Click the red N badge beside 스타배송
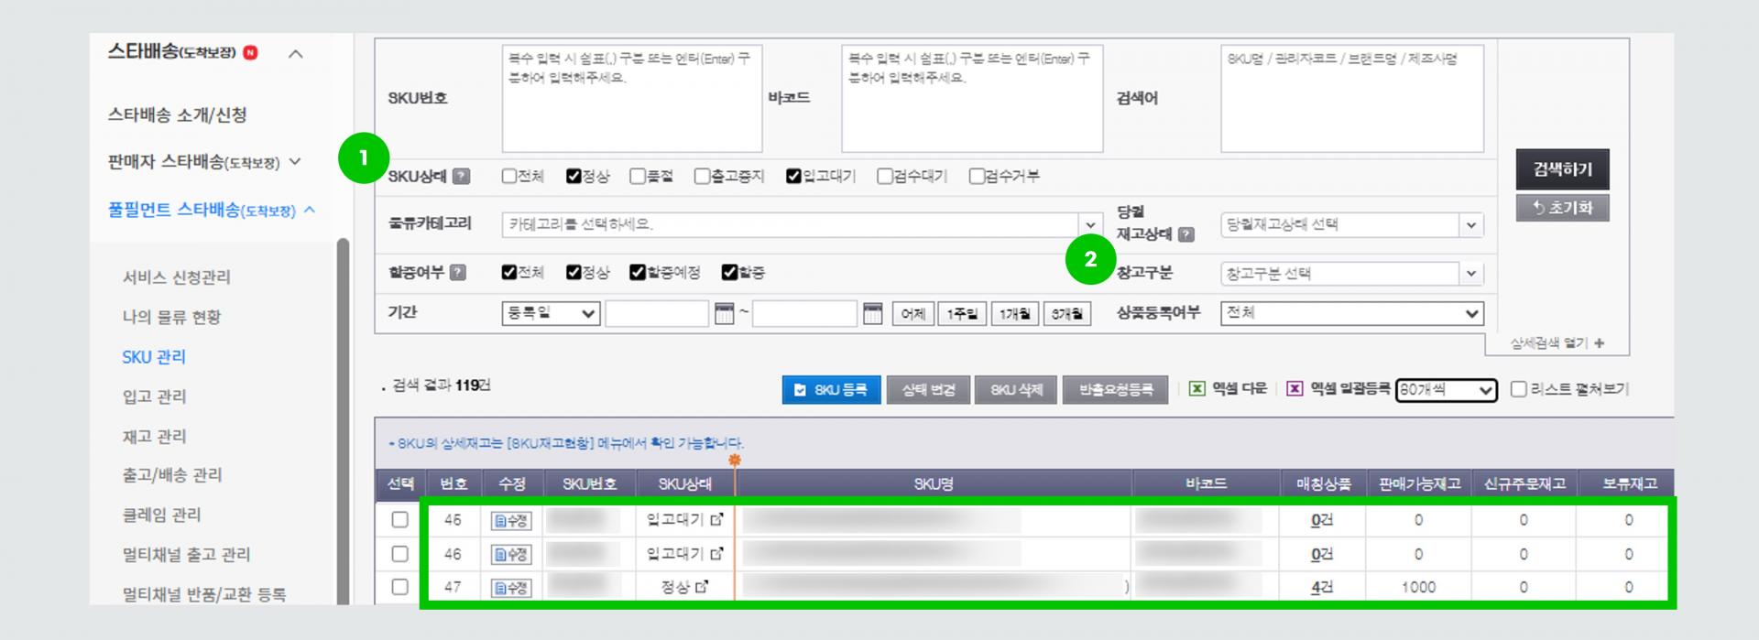1759x640 pixels. click(250, 52)
